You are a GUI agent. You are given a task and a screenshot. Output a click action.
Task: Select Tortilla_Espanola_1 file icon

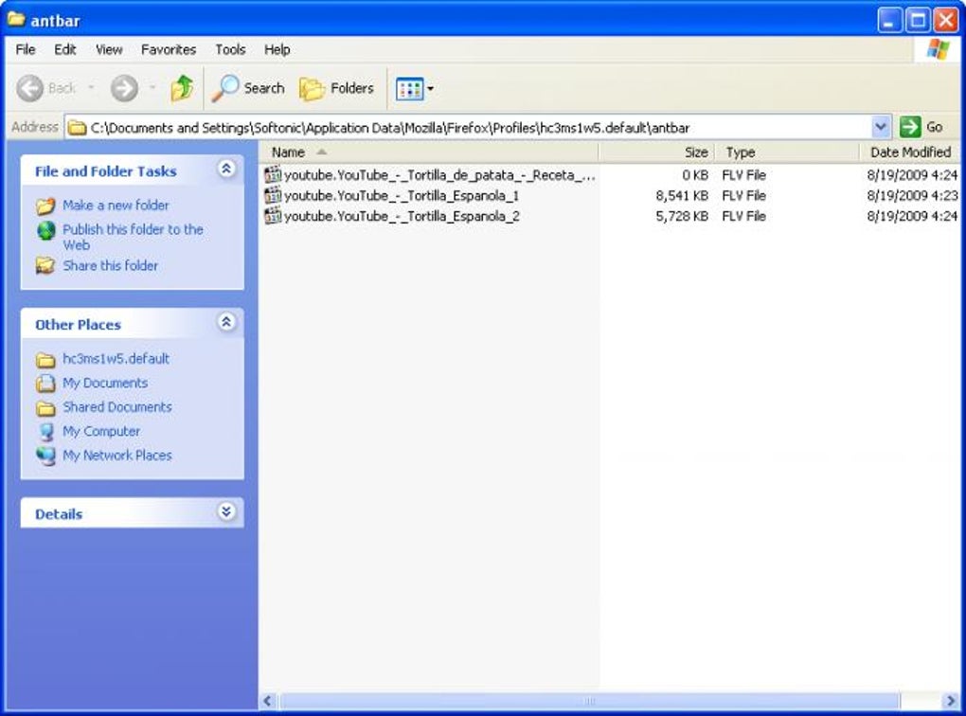coord(273,195)
